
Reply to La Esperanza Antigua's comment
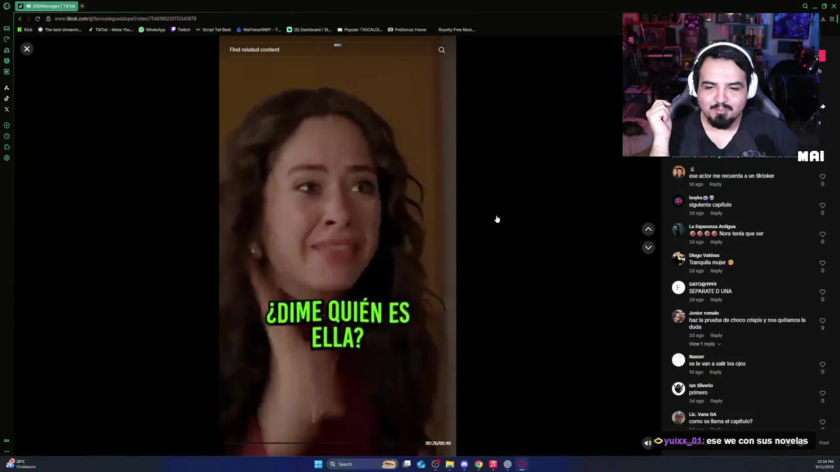pos(716,242)
